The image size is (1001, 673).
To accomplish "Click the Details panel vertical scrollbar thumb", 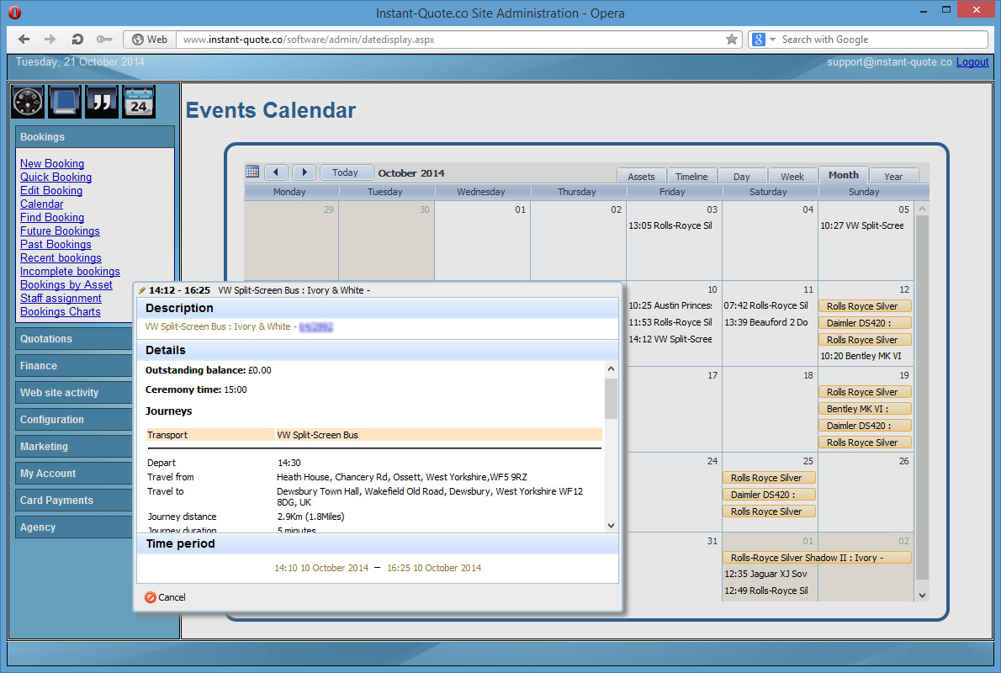I will (x=611, y=398).
